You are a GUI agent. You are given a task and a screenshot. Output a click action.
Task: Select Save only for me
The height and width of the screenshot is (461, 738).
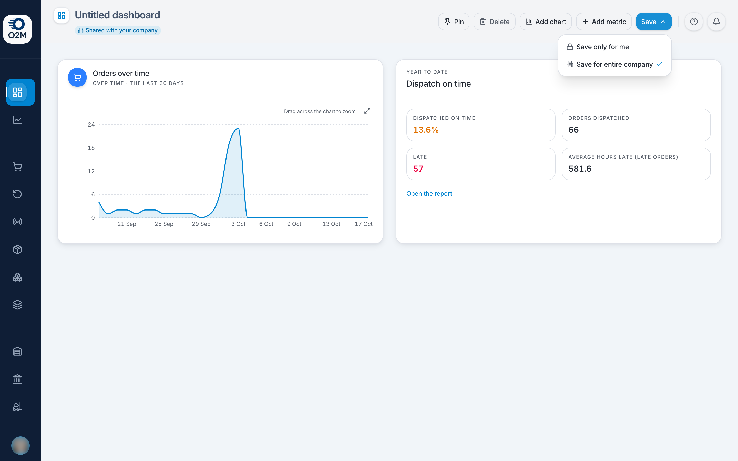coord(614,47)
